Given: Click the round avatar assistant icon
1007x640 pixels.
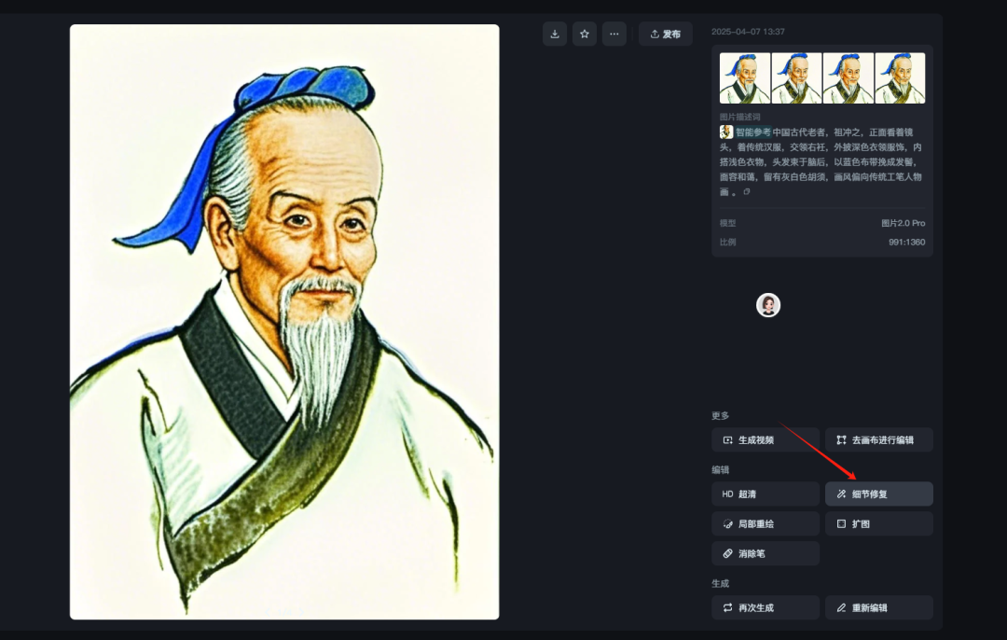Looking at the screenshot, I should [768, 305].
